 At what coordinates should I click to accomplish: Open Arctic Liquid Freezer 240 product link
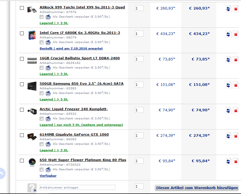pos(73,109)
